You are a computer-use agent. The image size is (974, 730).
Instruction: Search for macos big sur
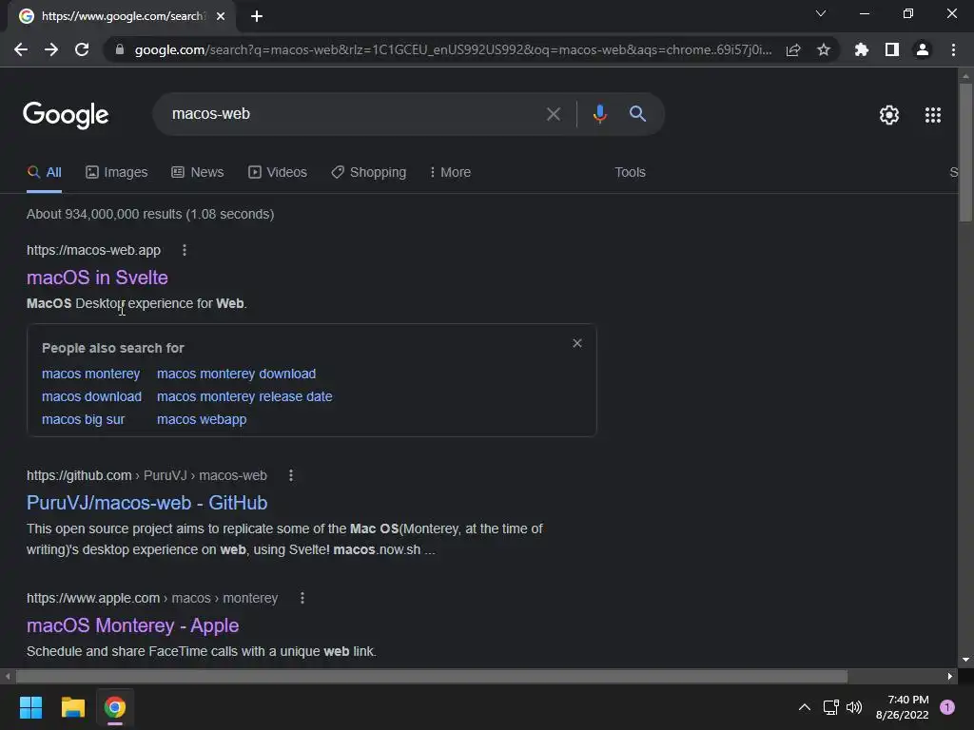pyautogui.click(x=84, y=419)
